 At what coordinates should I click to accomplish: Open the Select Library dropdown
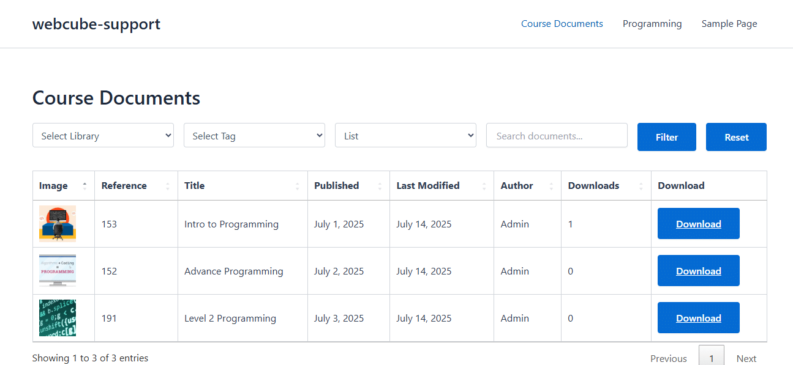coord(103,136)
